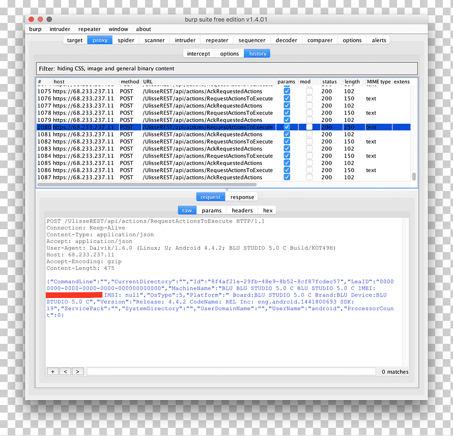
Task: Sort history by MIME type column header
Action: point(379,81)
